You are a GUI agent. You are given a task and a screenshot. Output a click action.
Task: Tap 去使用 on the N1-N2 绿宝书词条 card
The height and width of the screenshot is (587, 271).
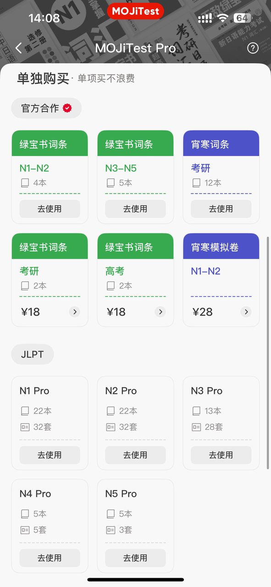pos(50,209)
